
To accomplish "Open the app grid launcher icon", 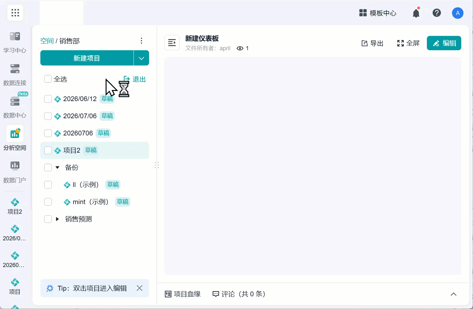I will click(15, 13).
